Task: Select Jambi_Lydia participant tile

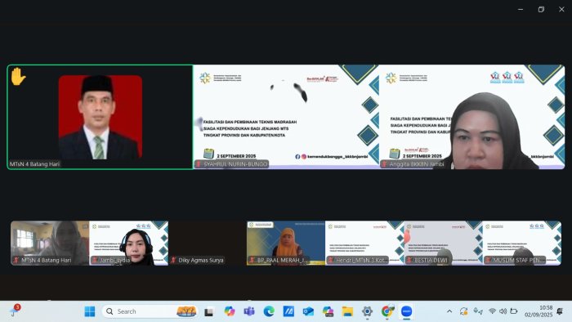Action: coord(129,243)
